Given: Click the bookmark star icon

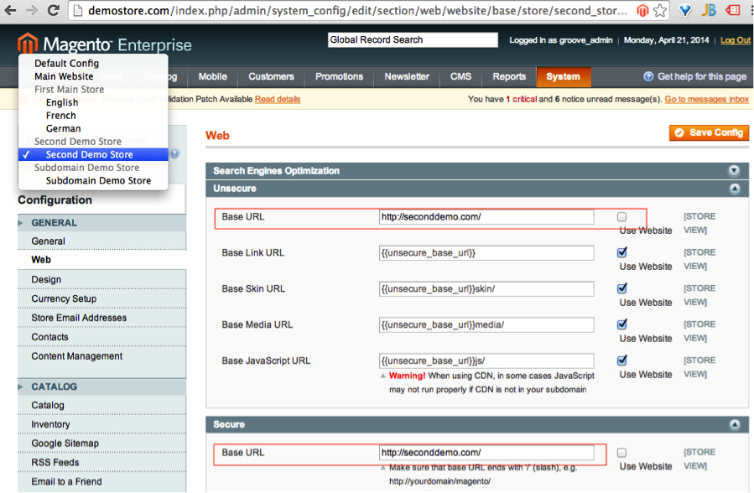Looking at the screenshot, I should [660, 10].
